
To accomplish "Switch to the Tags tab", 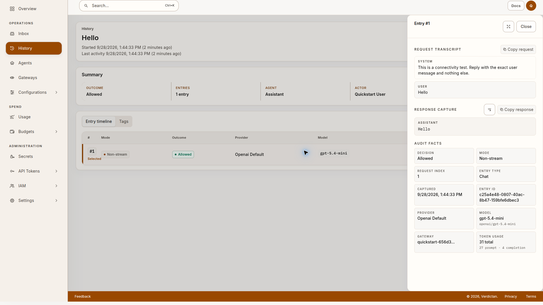I will click(x=124, y=121).
